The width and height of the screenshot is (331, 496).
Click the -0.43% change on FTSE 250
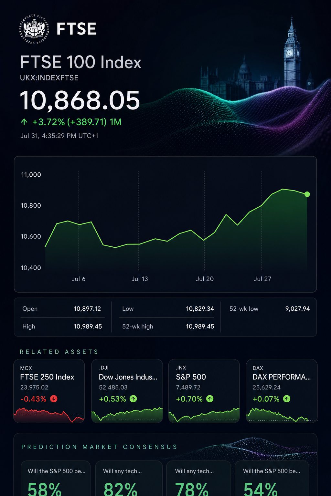click(33, 399)
